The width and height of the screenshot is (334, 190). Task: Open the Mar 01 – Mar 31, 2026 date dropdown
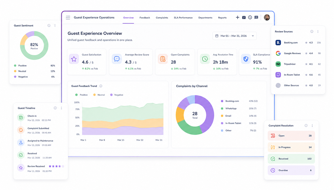pos(235,36)
